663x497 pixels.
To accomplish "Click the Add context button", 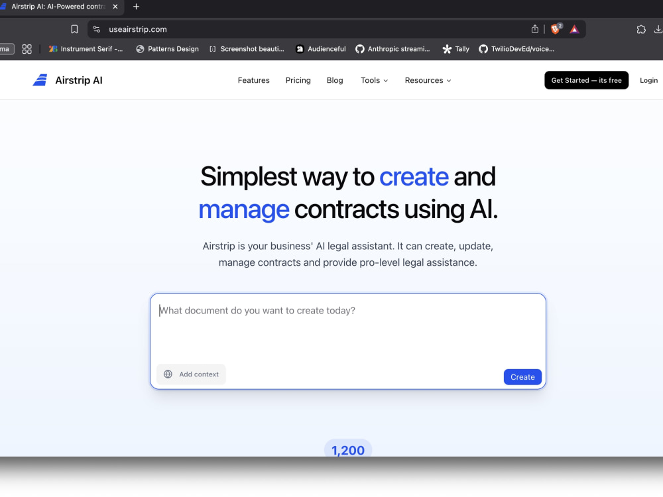I will pos(191,374).
